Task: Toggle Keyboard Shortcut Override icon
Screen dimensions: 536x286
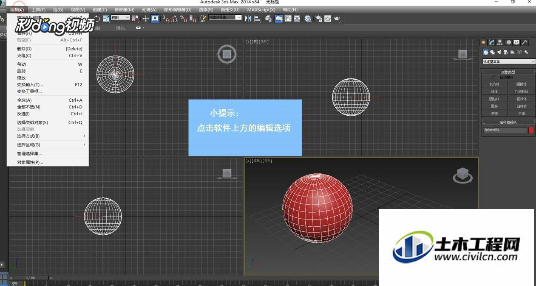Action: pos(155,18)
